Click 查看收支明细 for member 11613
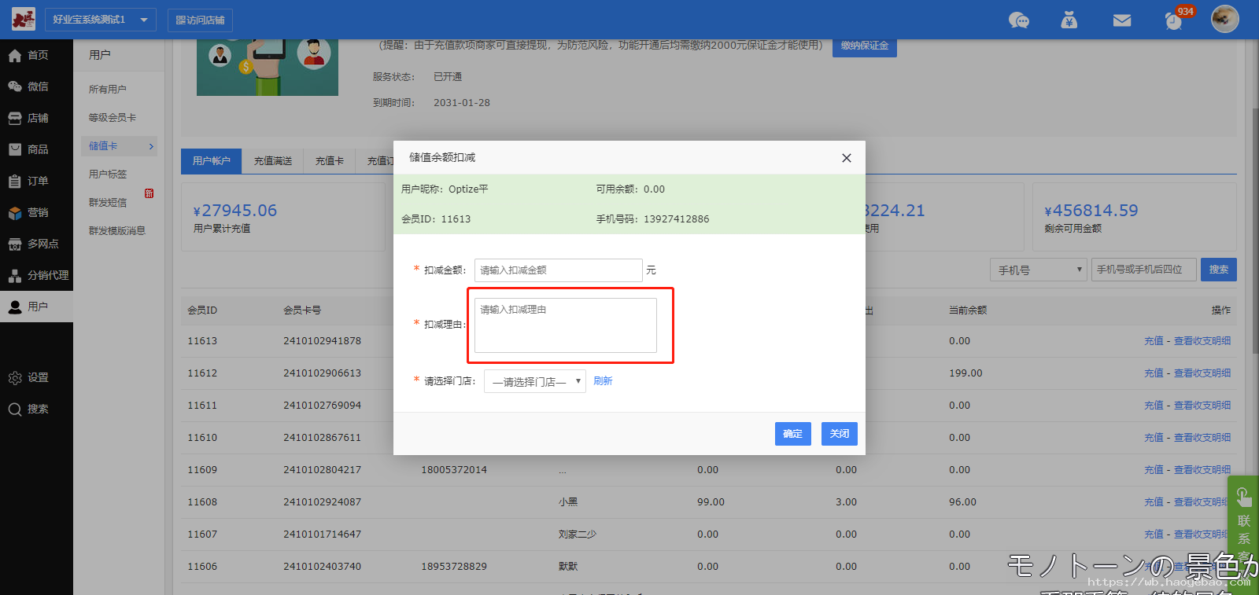Viewport: 1259px width, 595px height. click(1202, 341)
